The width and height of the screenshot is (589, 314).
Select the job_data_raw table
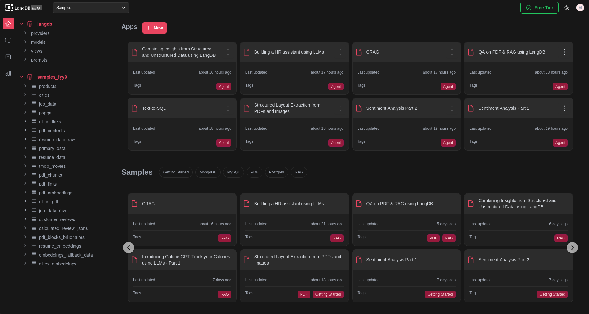click(x=52, y=211)
